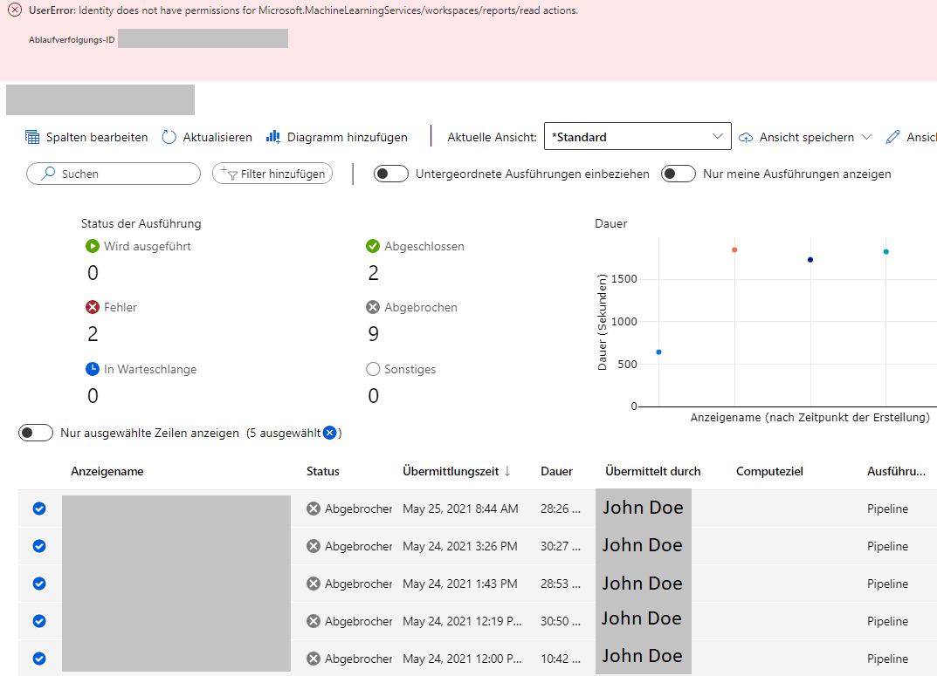Image resolution: width=937 pixels, height=676 pixels.
Task: Sort by Anzeigename column header
Action: coord(107,471)
